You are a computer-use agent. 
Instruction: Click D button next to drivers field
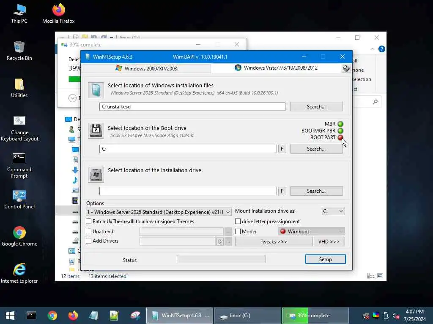(219, 242)
